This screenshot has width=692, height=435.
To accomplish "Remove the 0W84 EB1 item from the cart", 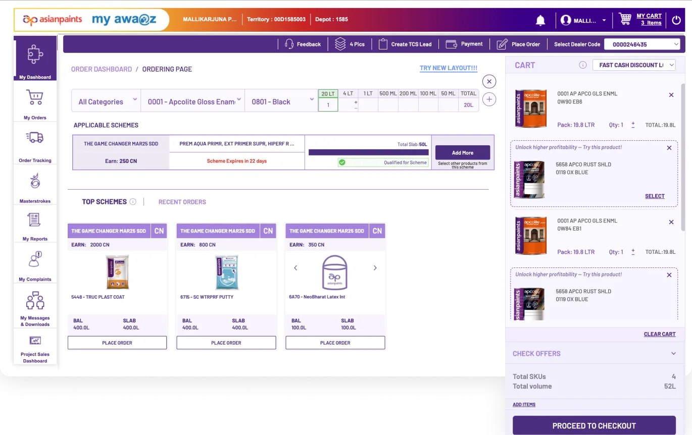I will 671,222.
